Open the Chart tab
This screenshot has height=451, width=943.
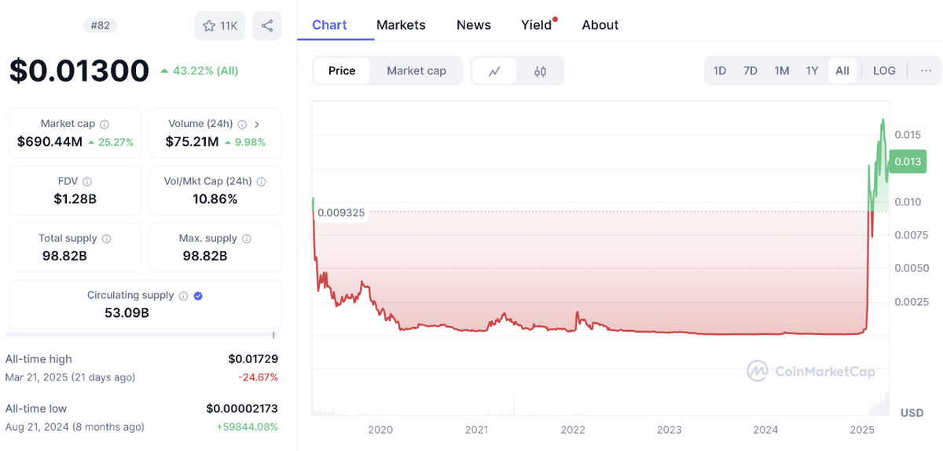(329, 24)
